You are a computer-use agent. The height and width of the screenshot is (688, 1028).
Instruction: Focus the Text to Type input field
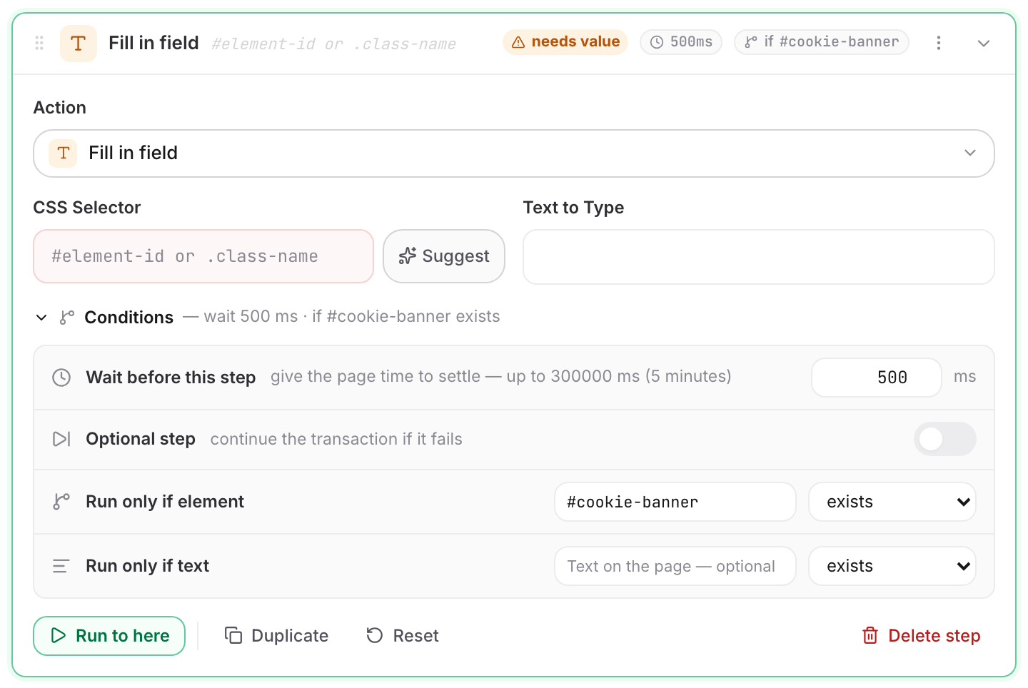[759, 257]
